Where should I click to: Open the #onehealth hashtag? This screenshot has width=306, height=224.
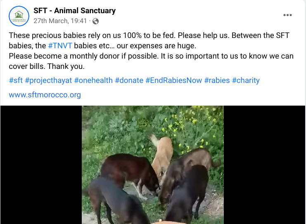pos(93,80)
